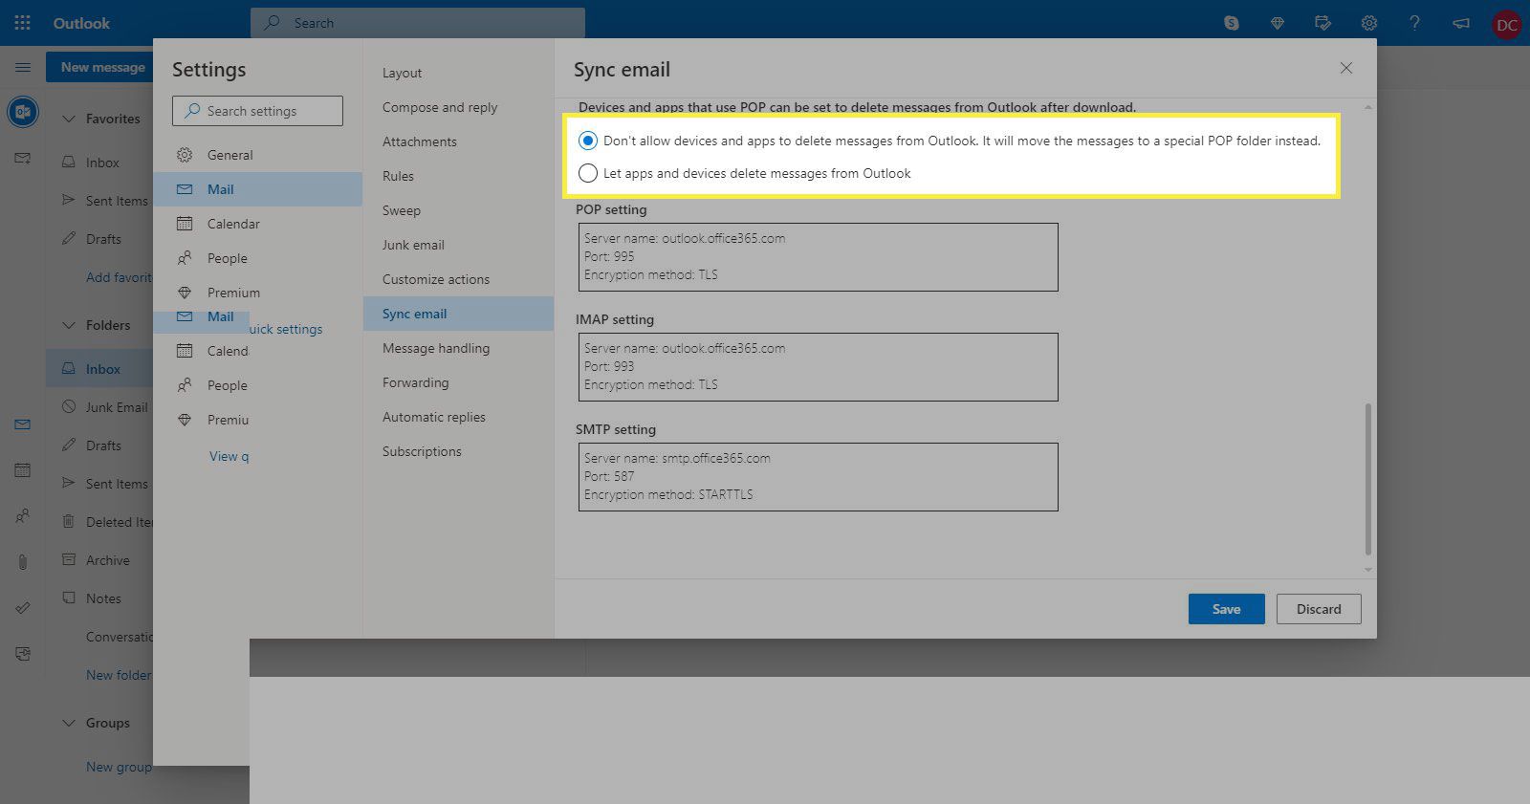Click the New folder link
The height and width of the screenshot is (804, 1530).
[x=119, y=675]
